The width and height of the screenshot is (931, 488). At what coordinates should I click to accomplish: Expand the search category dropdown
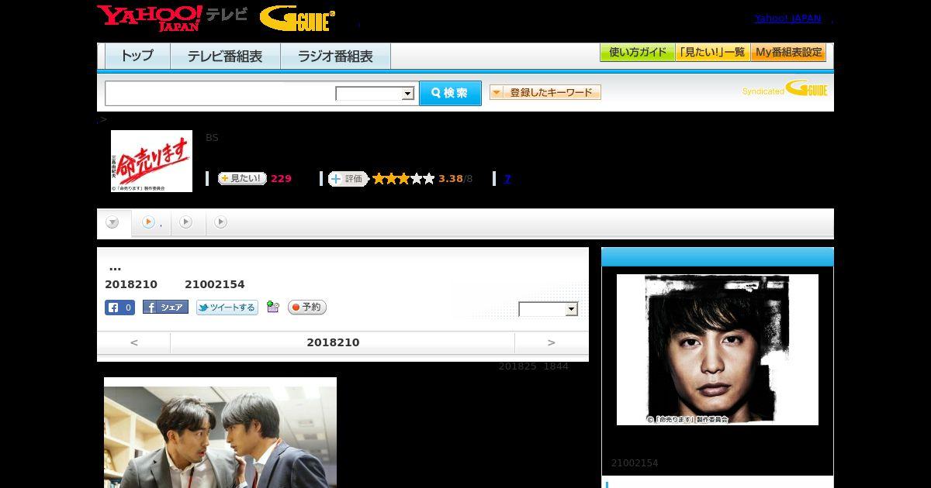coord(376,94)
